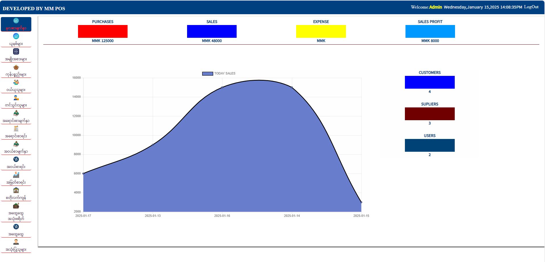Click the Suppliers delivery worker icon
Image resolution: width=545 pixels, height=262 pixels.
[x=16, y=98]
